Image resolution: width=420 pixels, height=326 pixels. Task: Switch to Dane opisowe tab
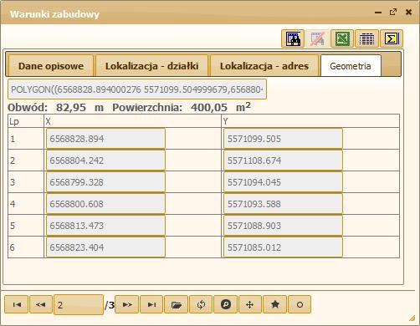[x=51, y=66]
